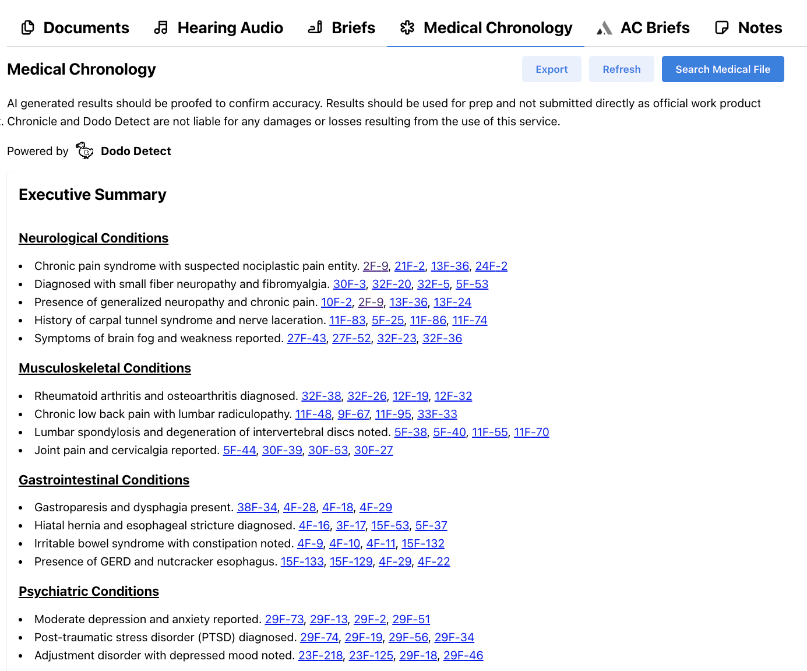Click the AC Briefs chart icon
Screen dimensions: 807x671
604,27
